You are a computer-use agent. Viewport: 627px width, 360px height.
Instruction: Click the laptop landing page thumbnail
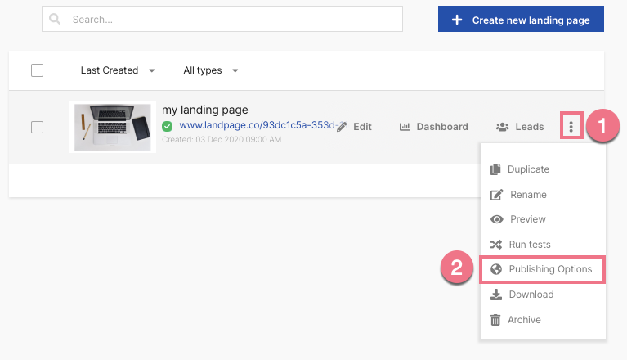pyautogui.click(x=113, y=127)
